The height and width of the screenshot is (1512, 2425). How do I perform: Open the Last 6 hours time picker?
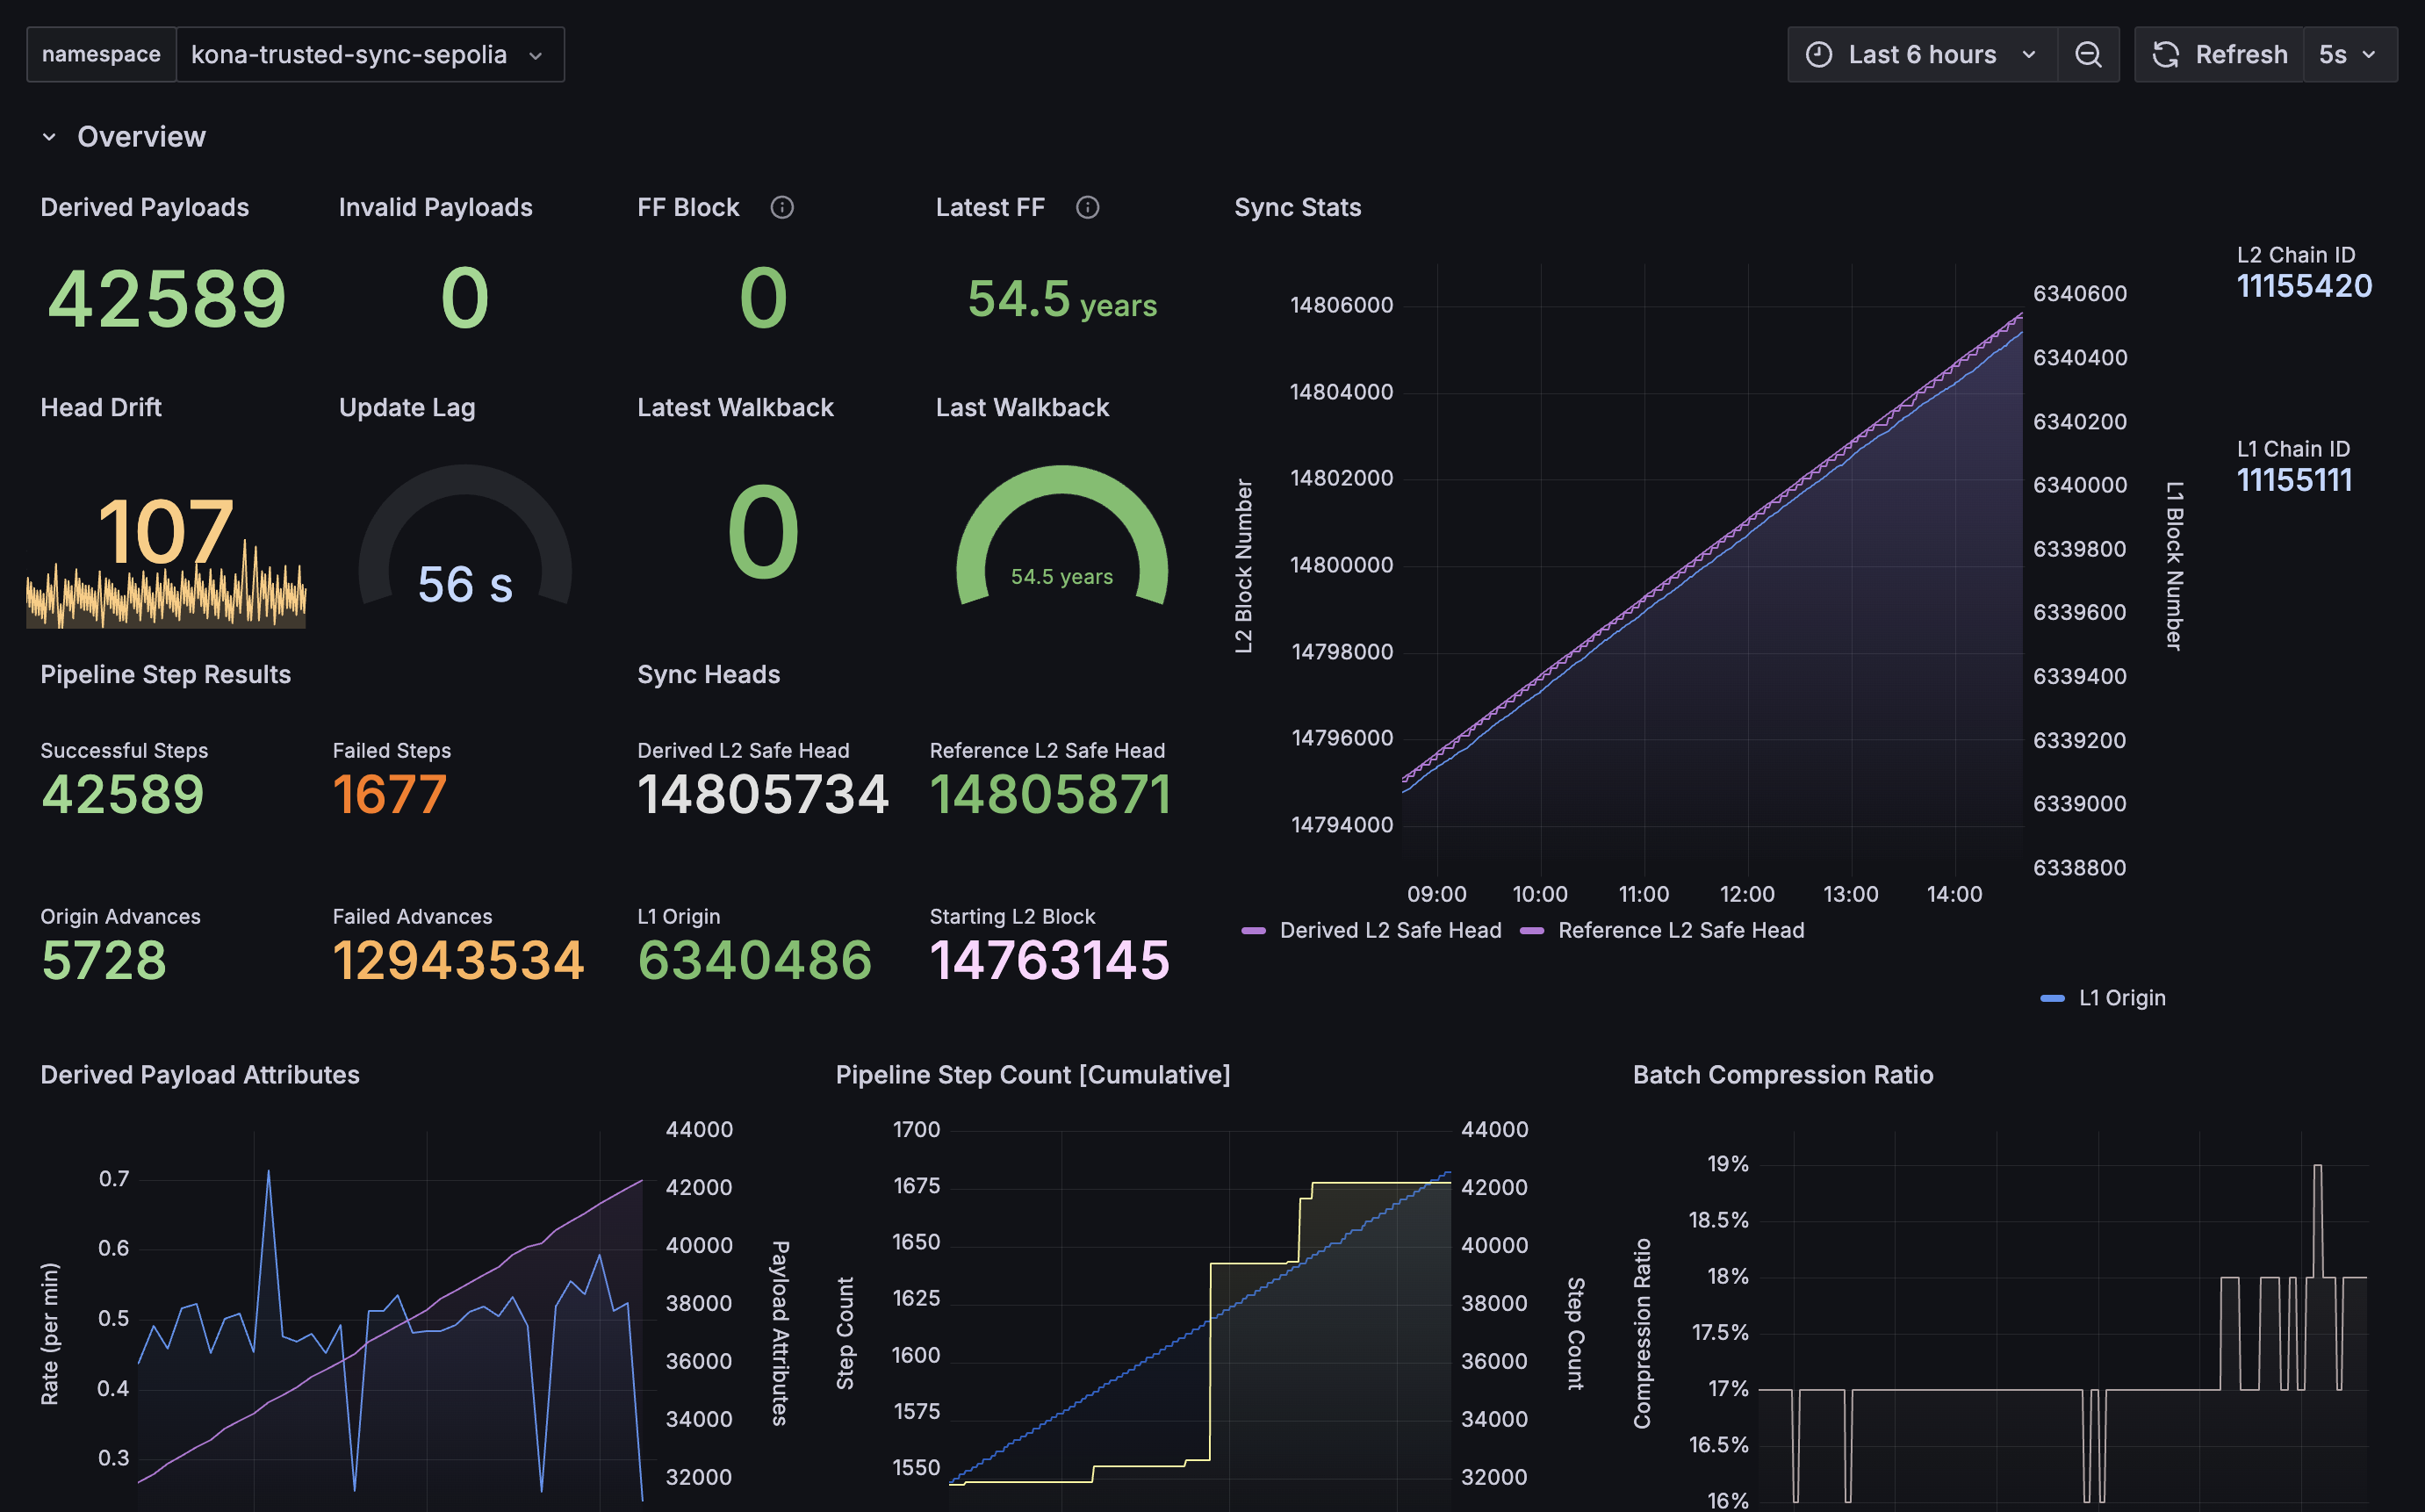(x=1921, y=54)
